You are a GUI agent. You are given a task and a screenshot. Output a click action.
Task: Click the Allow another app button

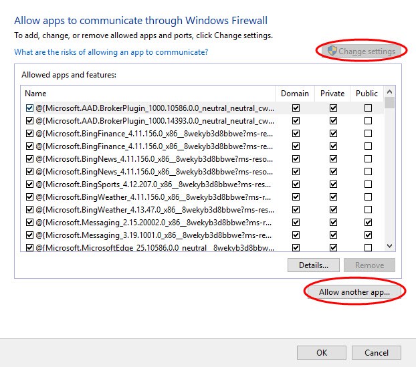click(354, 292)
